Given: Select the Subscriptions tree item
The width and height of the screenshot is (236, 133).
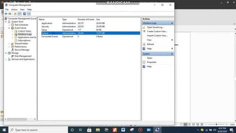Looking at the screenshot, I should click(x=24, y=40).
